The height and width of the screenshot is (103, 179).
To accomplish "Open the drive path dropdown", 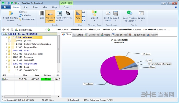I will pos(45,30).
